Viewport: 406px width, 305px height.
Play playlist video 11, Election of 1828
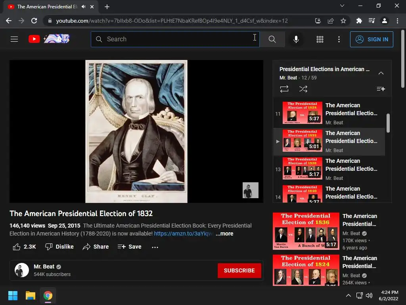(x=329, y=114)
